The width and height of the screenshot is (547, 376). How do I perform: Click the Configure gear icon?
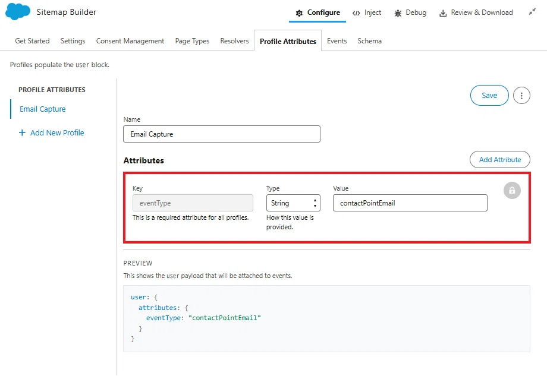tap(299, 13)
